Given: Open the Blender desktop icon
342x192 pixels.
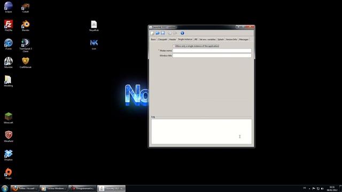Looking at the screenshot, I should pos(26,26).
